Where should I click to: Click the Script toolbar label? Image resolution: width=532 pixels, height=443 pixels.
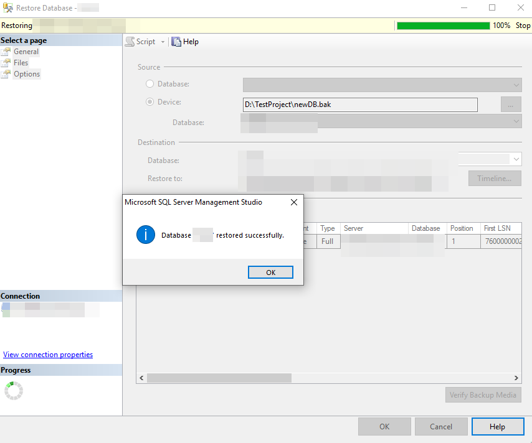[146, 42]
